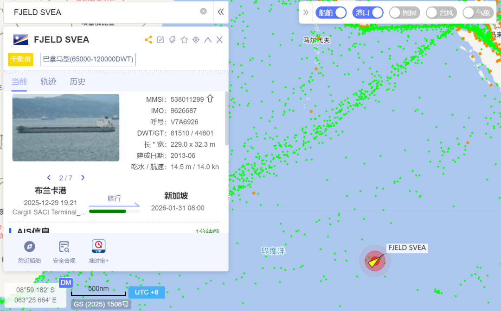501x311 pixels.
Task: Click the FJELD SVEA map label
Action: pos(407,248)
